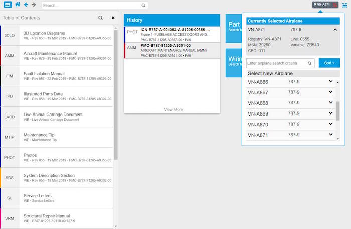Search within the Table of Contents
The image size is (351, 229).
pos(100,18)
